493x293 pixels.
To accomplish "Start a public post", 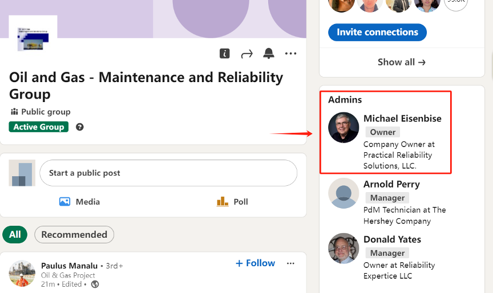I will 168,173.
